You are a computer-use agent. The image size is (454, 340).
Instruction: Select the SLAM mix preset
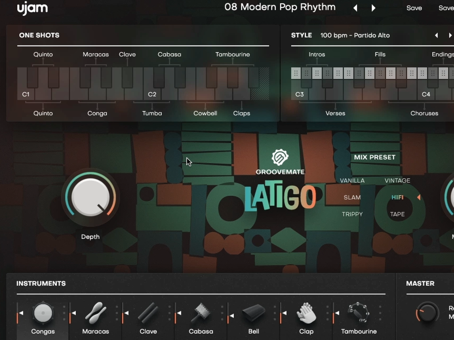pyautogui.click(x=352, y=197)
